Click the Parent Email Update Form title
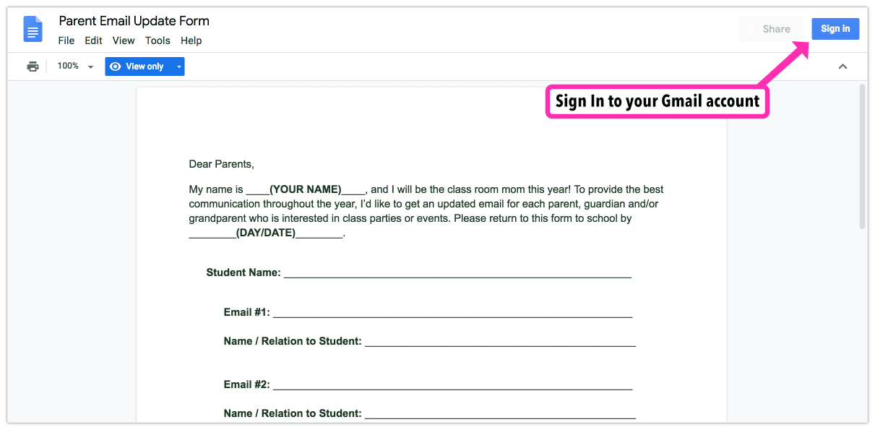The height and width of the screenshot is (430, 875). coord(134,21)
